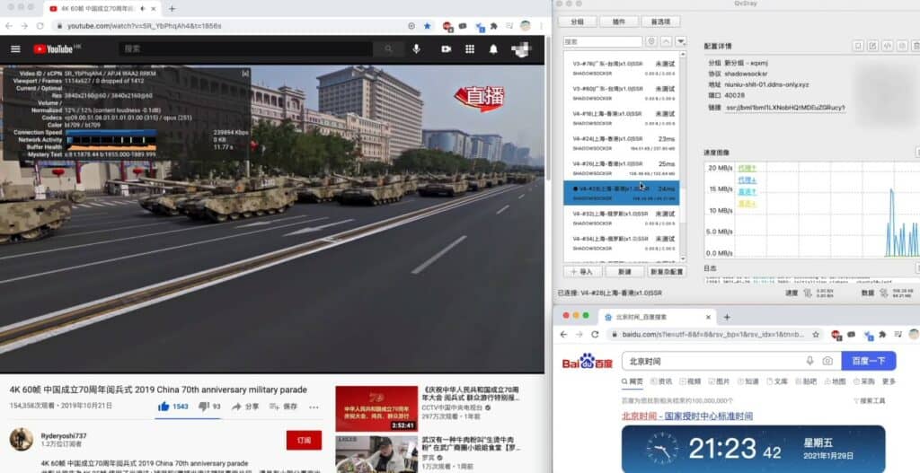Click the 百度一下 search button
Image resolution: width=920 pixels, height=473 pixels.
(869, 361)
